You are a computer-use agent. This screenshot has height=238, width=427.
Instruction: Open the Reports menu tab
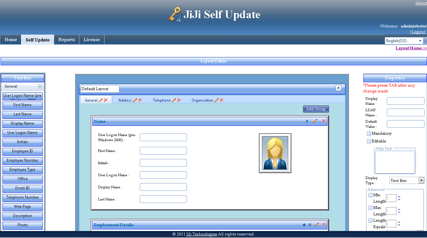67,40
